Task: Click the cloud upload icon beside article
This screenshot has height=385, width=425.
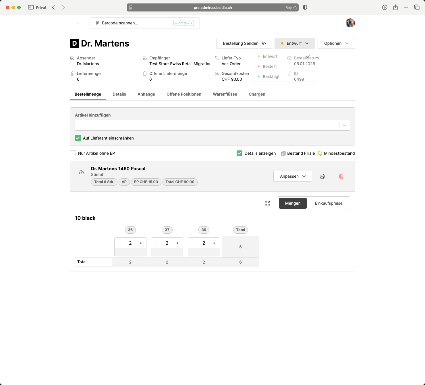Action: click(x=82, y=172)
